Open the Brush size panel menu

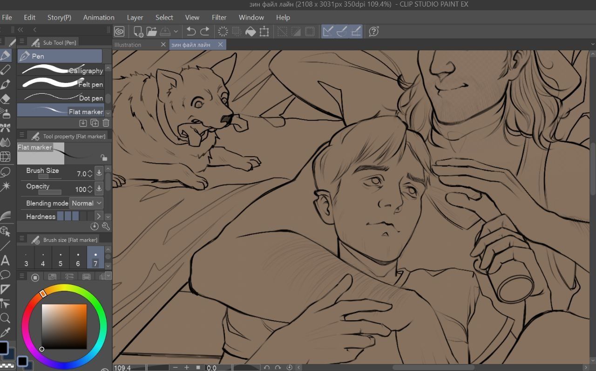pyautogui.click(x=22, y=239)
